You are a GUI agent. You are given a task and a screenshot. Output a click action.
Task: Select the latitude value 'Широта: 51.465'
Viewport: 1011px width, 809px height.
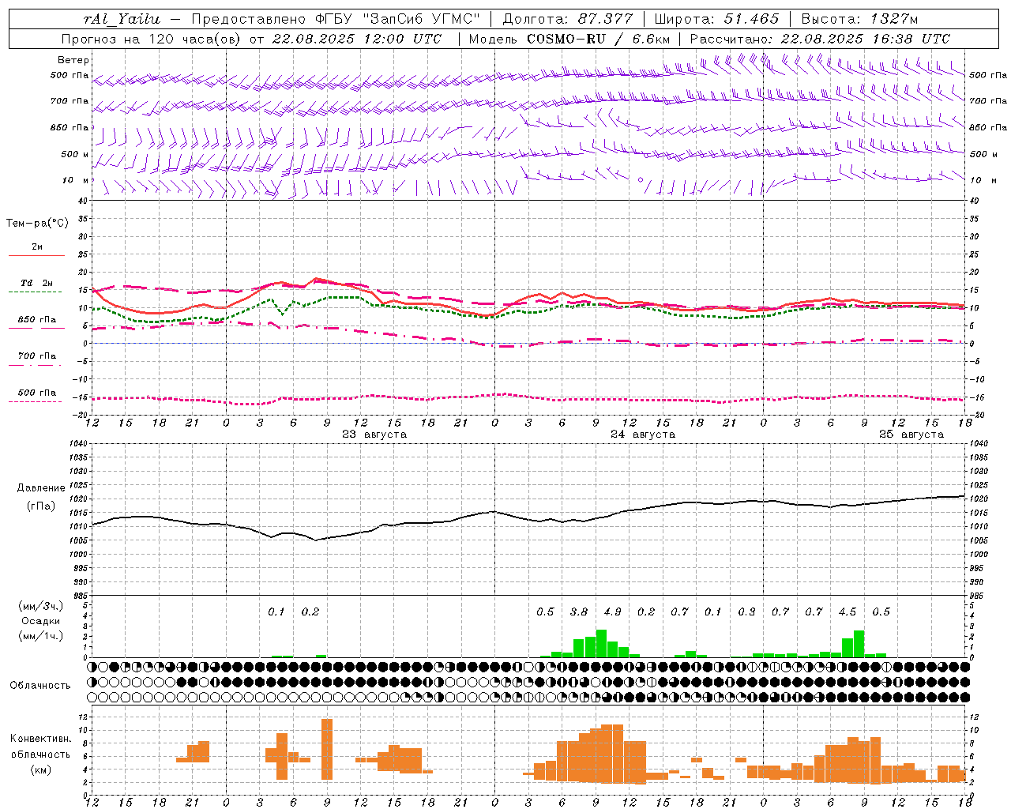(x=716, y=18)
